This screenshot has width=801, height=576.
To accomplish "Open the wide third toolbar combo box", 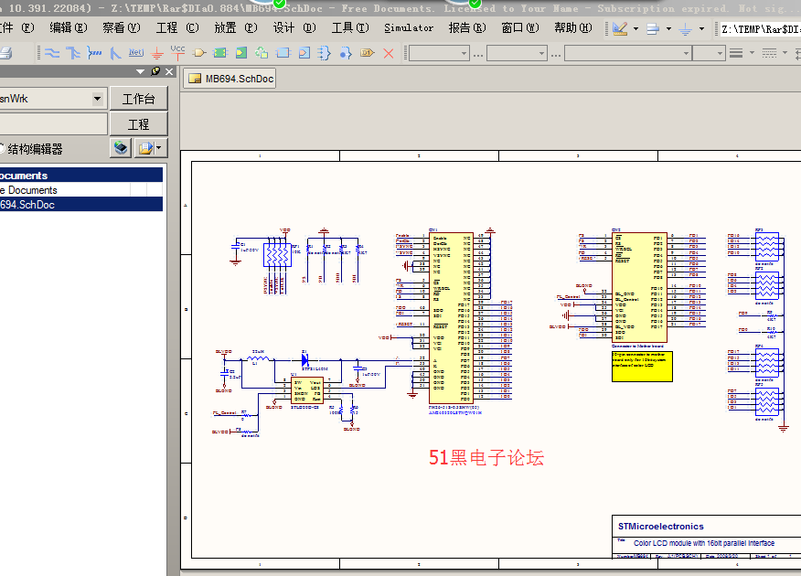I will 628,53.
